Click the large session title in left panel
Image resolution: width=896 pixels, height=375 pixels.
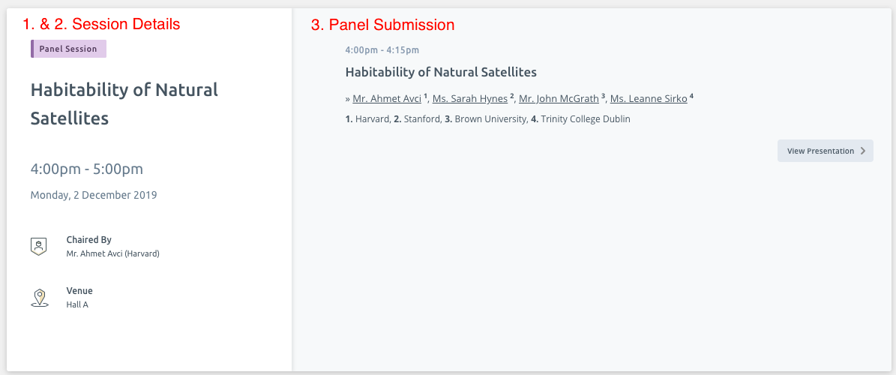click(x=124, y=103)
